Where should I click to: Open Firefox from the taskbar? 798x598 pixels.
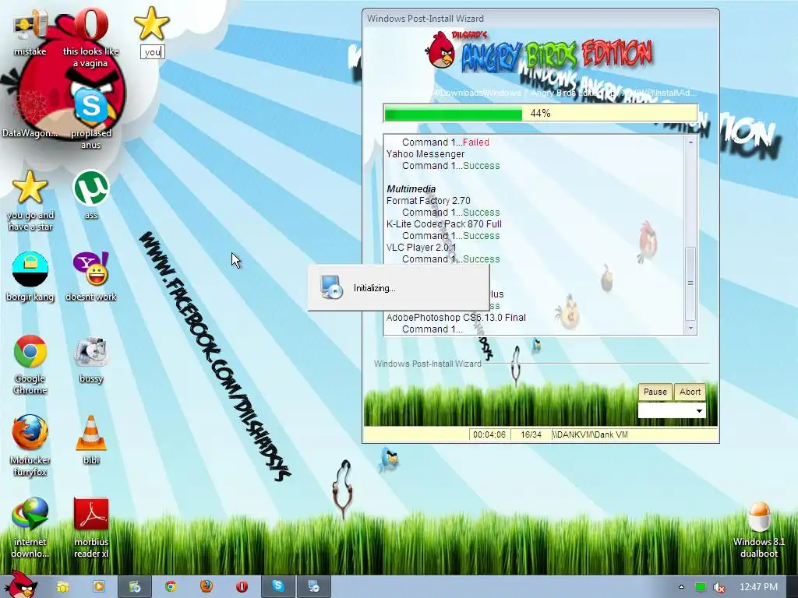coord(206,587)
